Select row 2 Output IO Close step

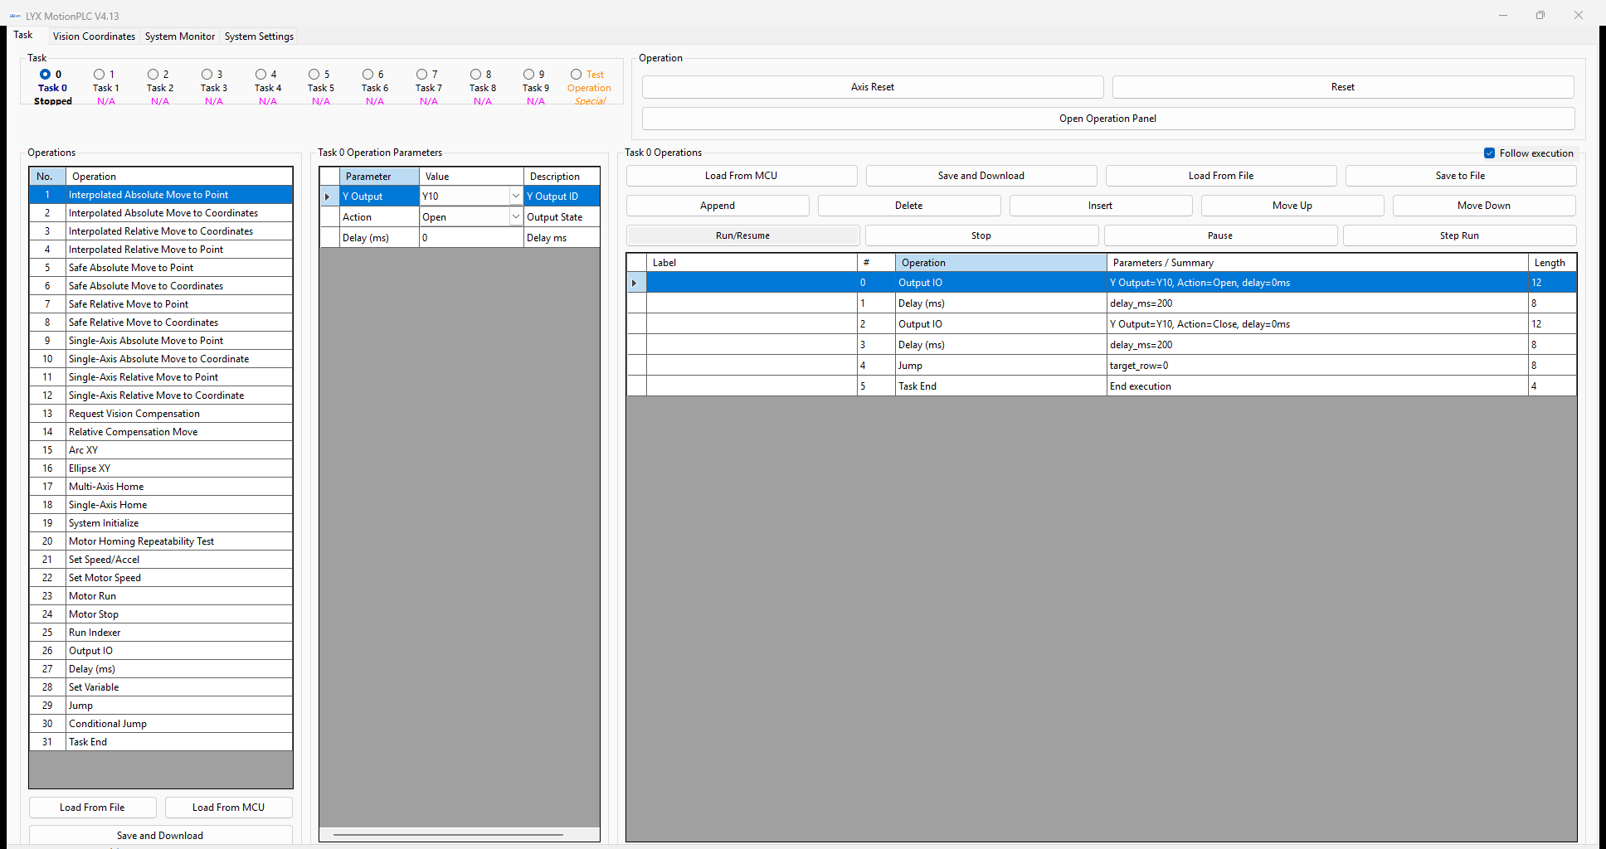(1102, 324)
